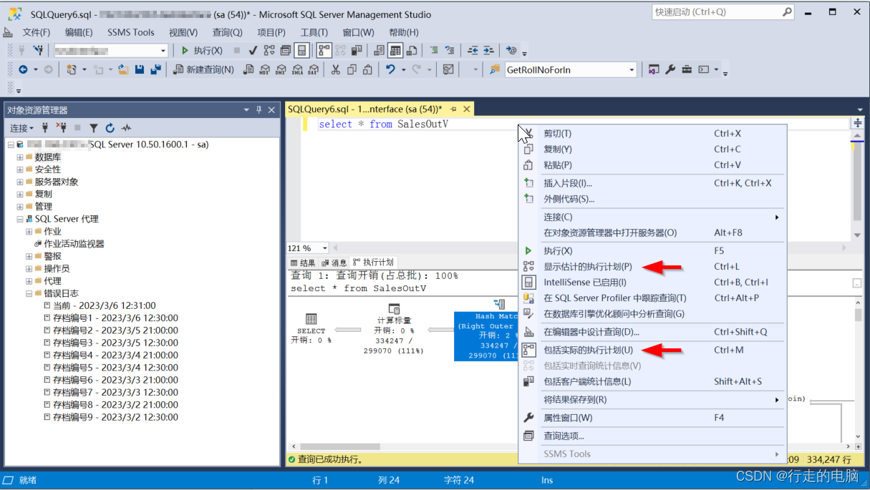Click Comment out selected lines icon

coord(434,51)
